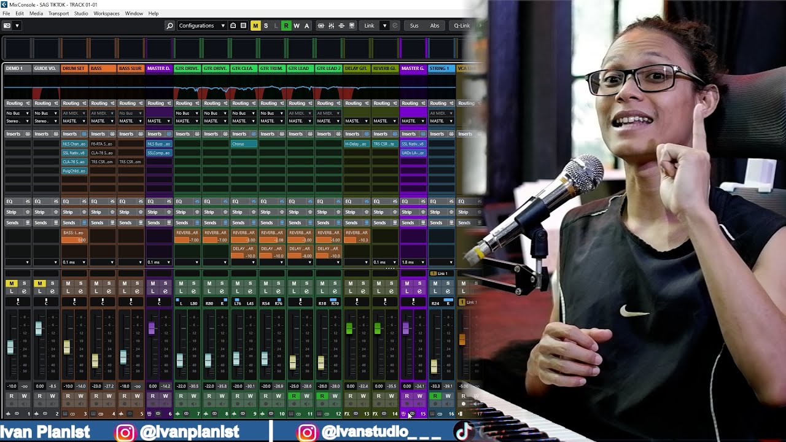Click the Sus button
The image size is (786, 442).
[x=414, y=26]
